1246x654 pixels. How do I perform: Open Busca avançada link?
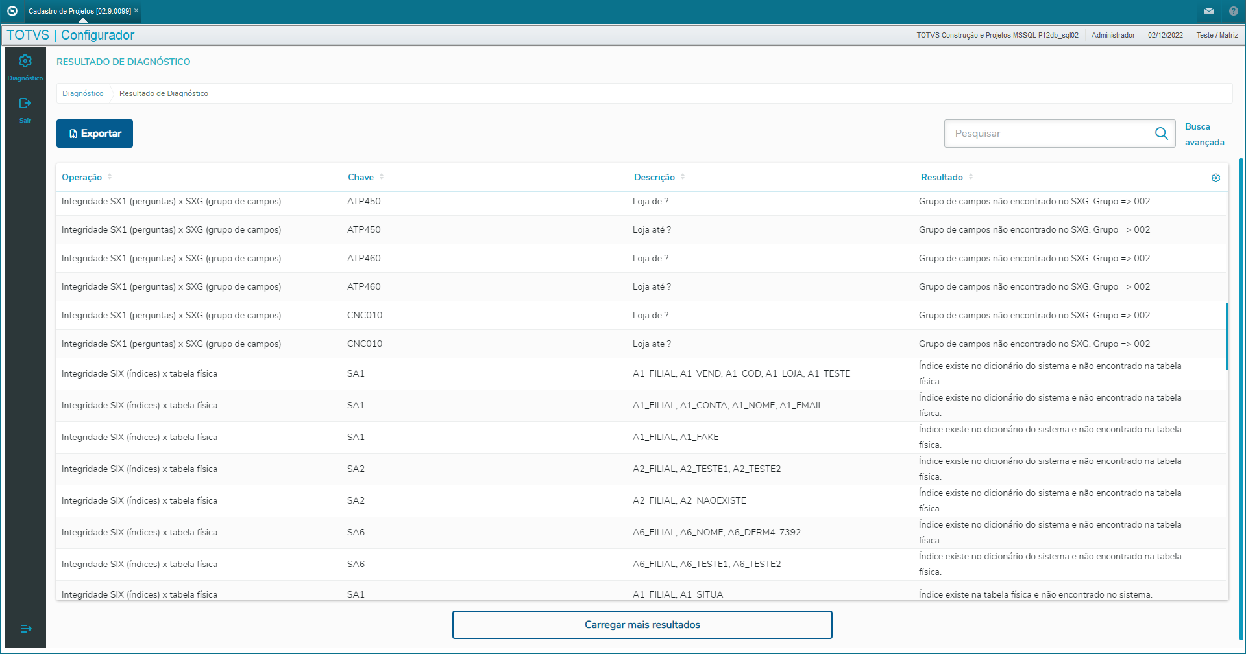1204,134
